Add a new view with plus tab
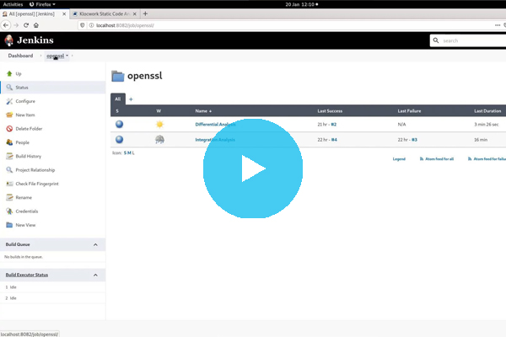This screenshot has width=506, height=337. (x=131, y=99)
